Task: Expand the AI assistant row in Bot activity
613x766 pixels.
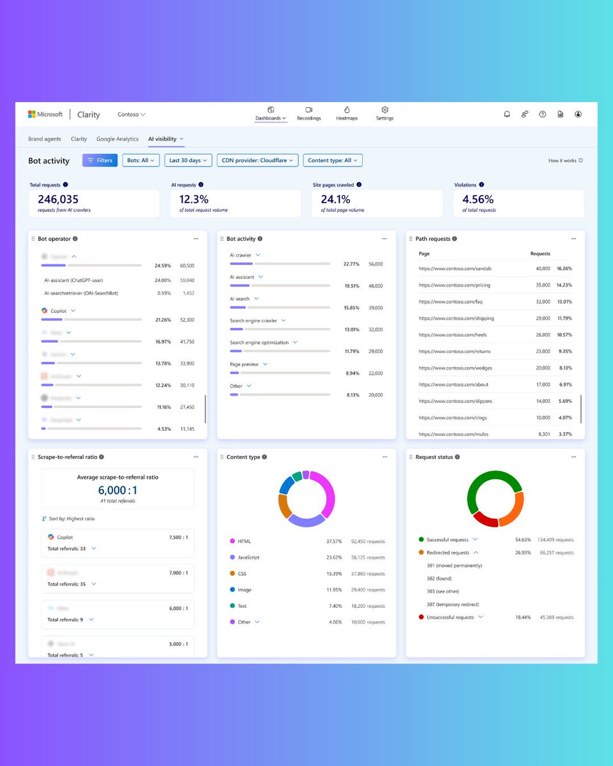Action: 261,277
